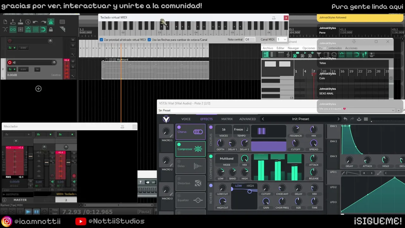
Task: Open Chorus Freeze tempo selector
Action: (241, 130)
